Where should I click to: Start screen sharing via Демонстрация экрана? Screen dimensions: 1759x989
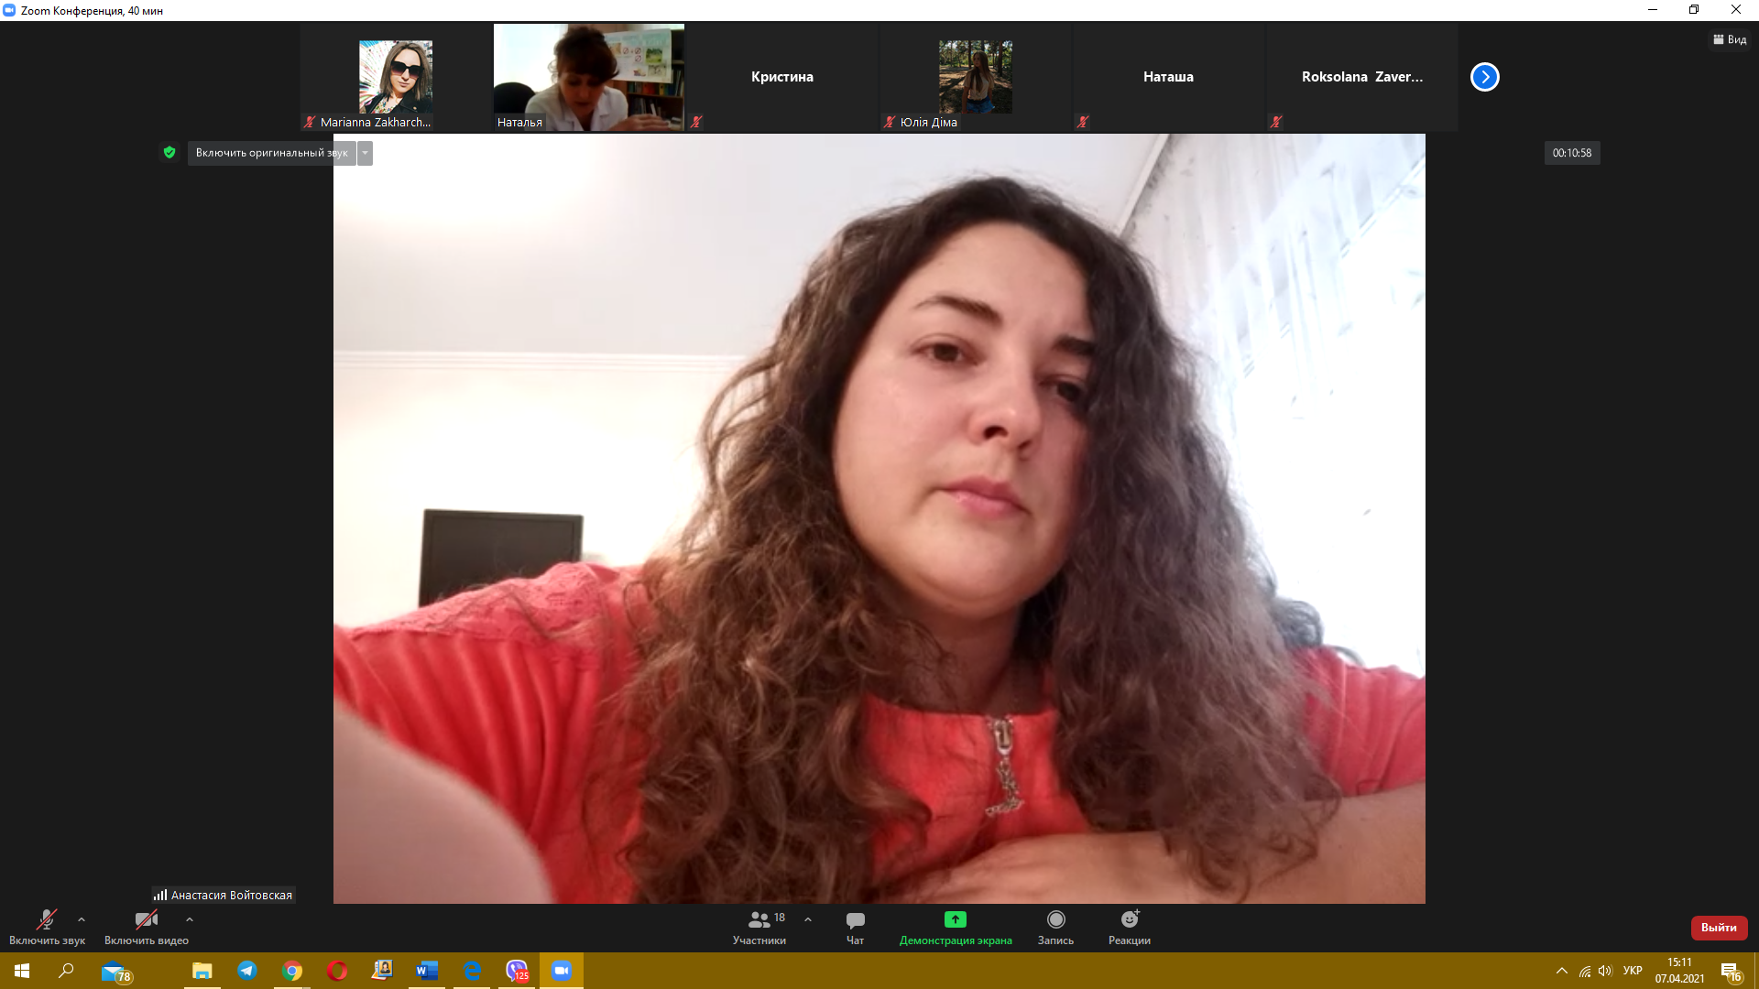[955, 920]
